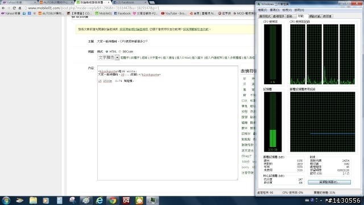Click the insert image option

pyautogui.click(x=197, y=58)
